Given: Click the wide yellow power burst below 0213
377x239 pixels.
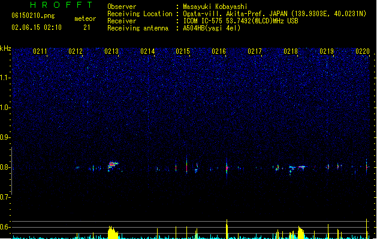Looking at the screenshot, I should pos(113,232).
